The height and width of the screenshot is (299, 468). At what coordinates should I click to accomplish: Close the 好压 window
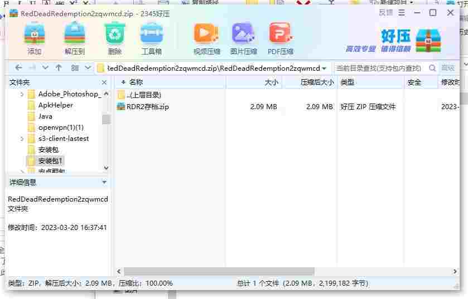[x=450, y=12]
